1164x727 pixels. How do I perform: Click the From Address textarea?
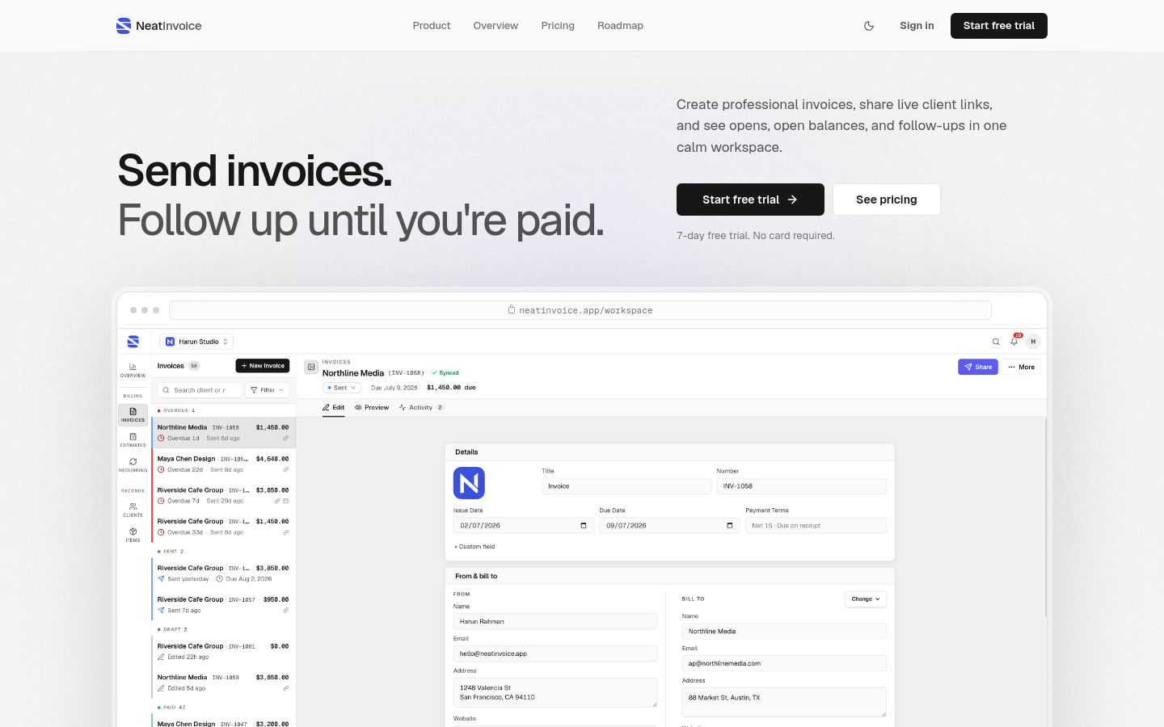coord(555,693)
